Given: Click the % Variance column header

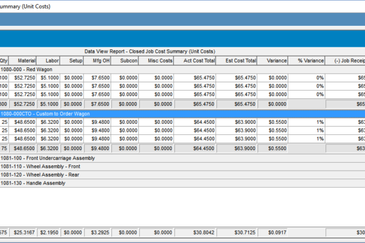Looking at the screenshot, I should pyautogui.click(x=307, y=61).
